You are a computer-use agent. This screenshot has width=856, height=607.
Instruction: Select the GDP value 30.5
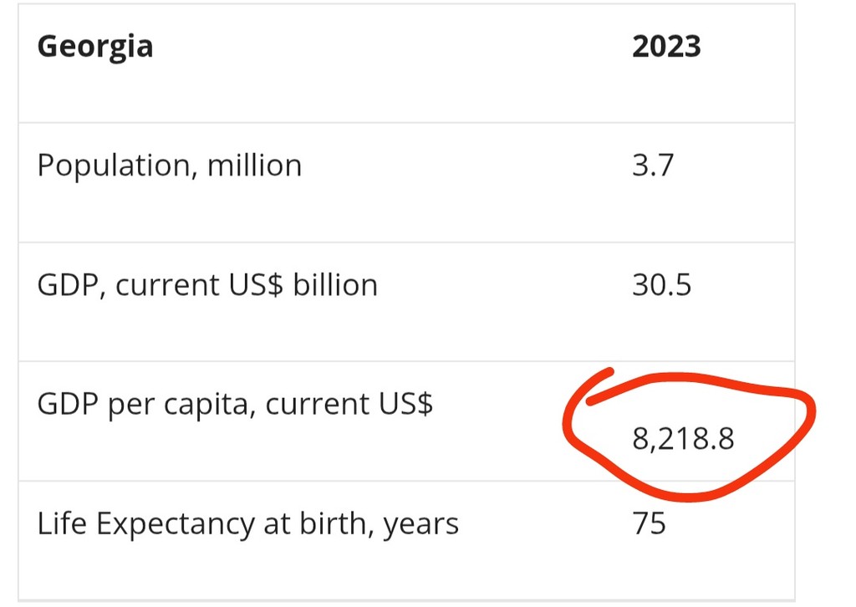pyautogui.click(x=662, y=285)
